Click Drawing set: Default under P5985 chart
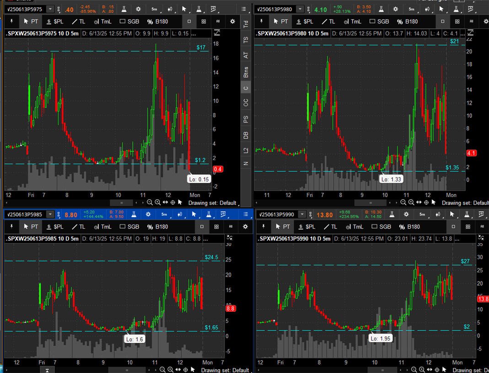 (225, 370)
